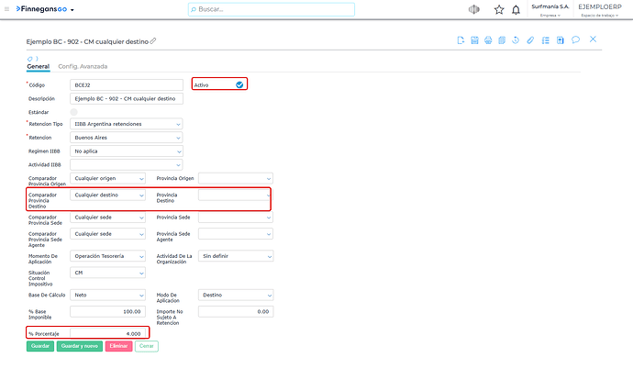
Task: Click the copy record toolbar icon
Action: coord(502,40)
